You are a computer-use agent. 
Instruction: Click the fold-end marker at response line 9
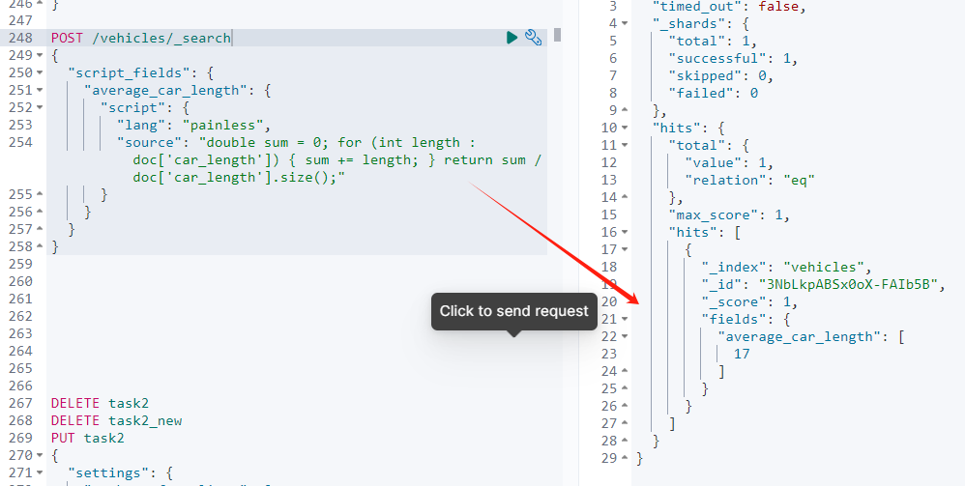tap(625, 110)
